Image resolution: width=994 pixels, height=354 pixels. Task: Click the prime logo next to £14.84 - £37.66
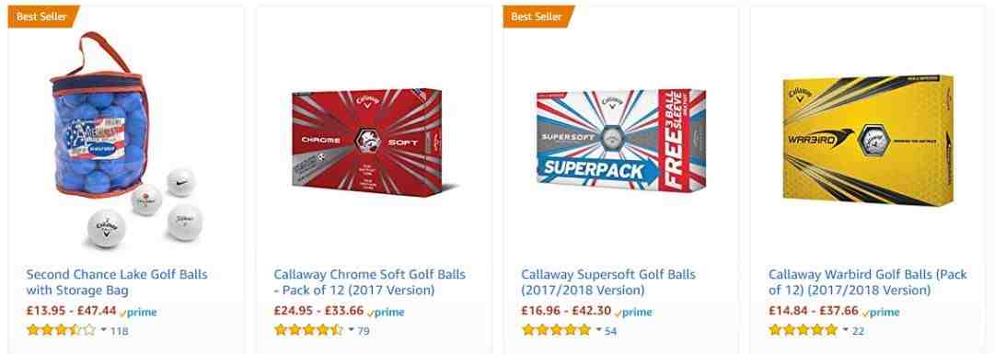pyautogui.click(x=881, y=313)
